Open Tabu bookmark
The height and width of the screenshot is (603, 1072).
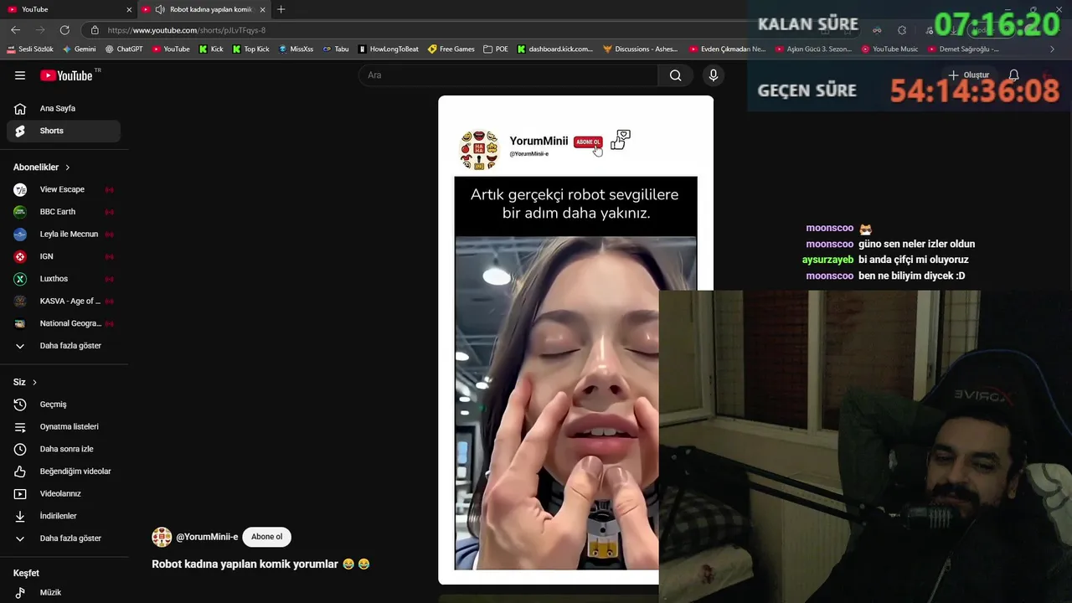pyautogui.click(x=336, y=49)
